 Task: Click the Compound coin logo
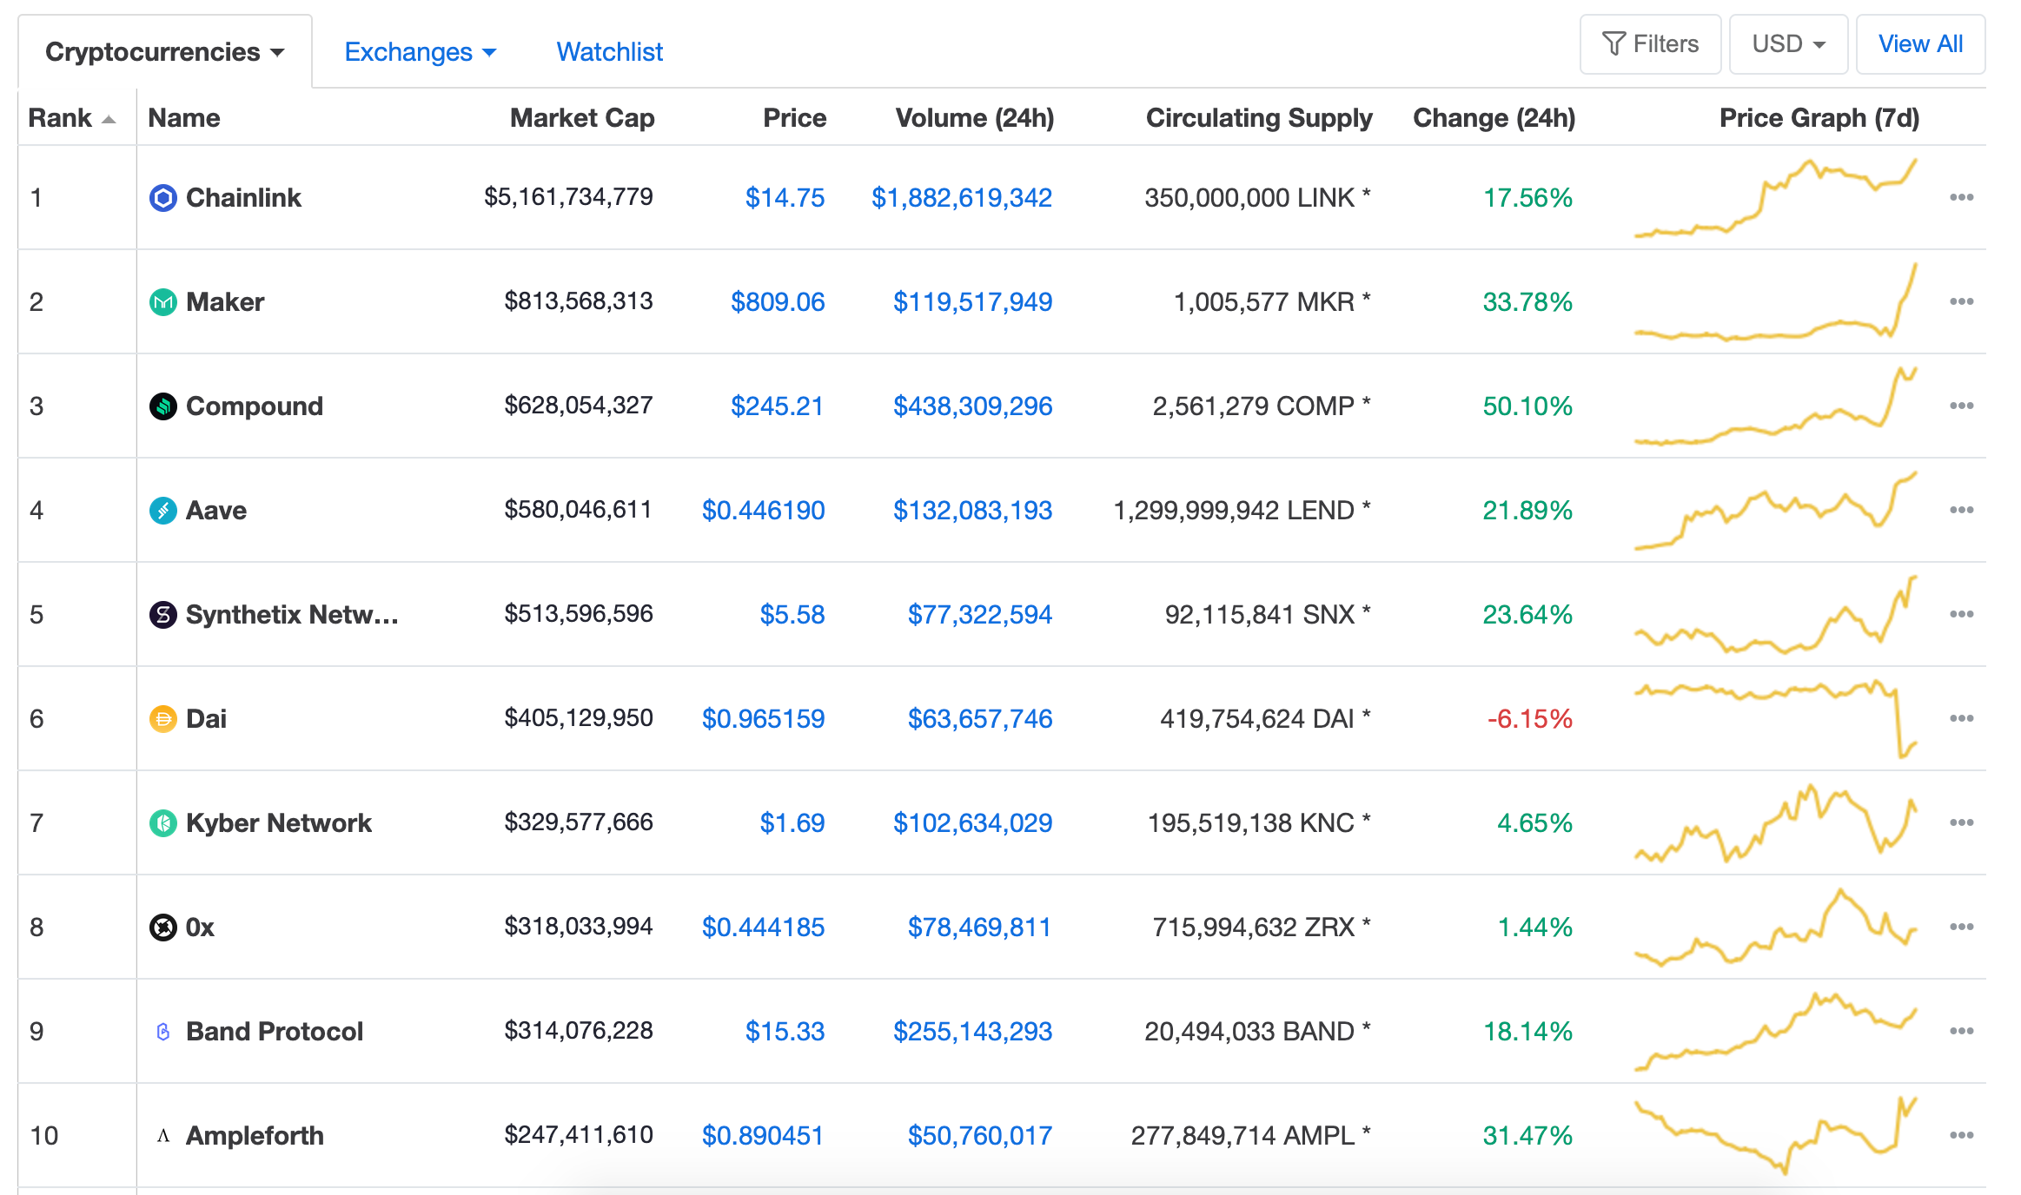[162, 406]
